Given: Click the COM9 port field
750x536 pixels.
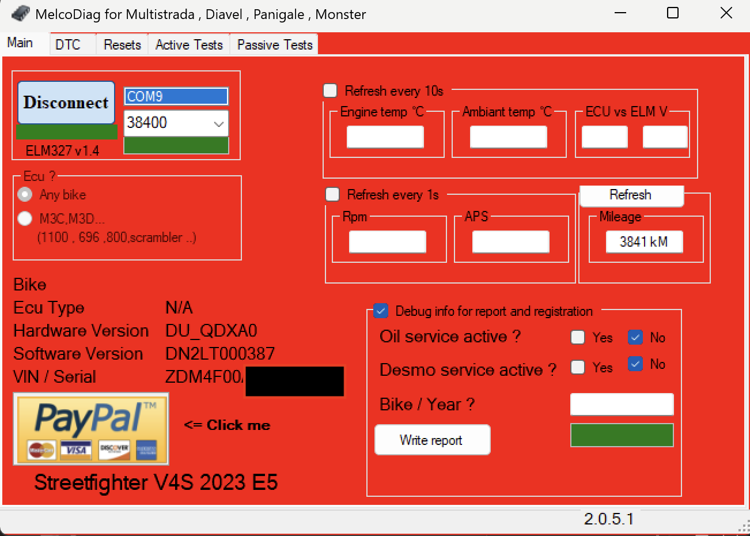Looking at the screenshot, I should pos(176,96).
